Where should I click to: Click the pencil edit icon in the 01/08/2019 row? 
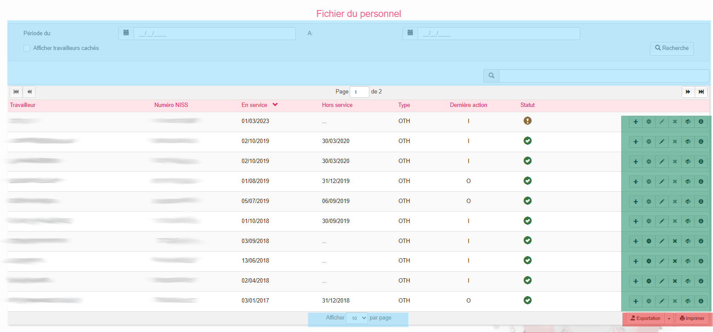click(x=662, y=182)
